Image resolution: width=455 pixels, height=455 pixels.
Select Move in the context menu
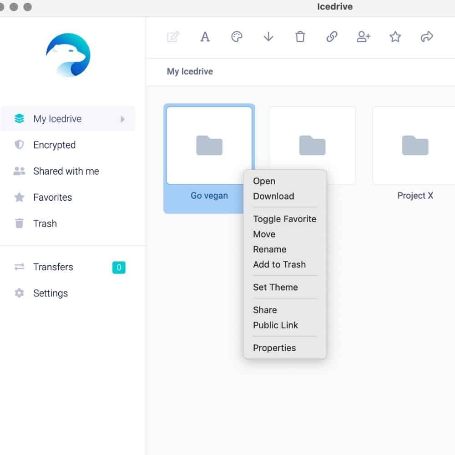tap(285, 234)
